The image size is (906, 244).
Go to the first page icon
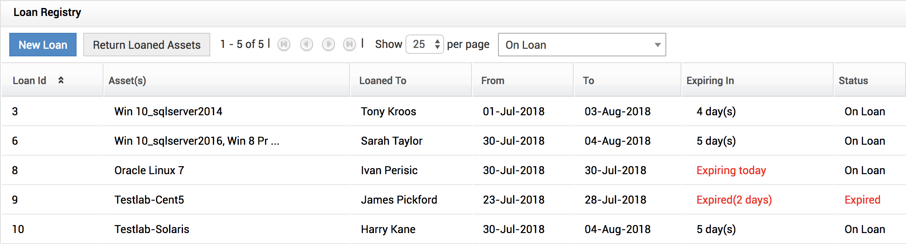[284, 44]
